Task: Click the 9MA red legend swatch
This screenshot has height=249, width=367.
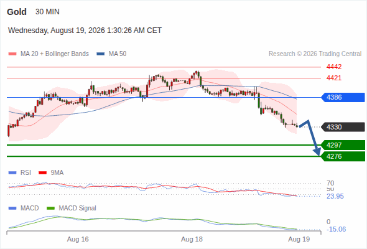Action: click(42, 173)
